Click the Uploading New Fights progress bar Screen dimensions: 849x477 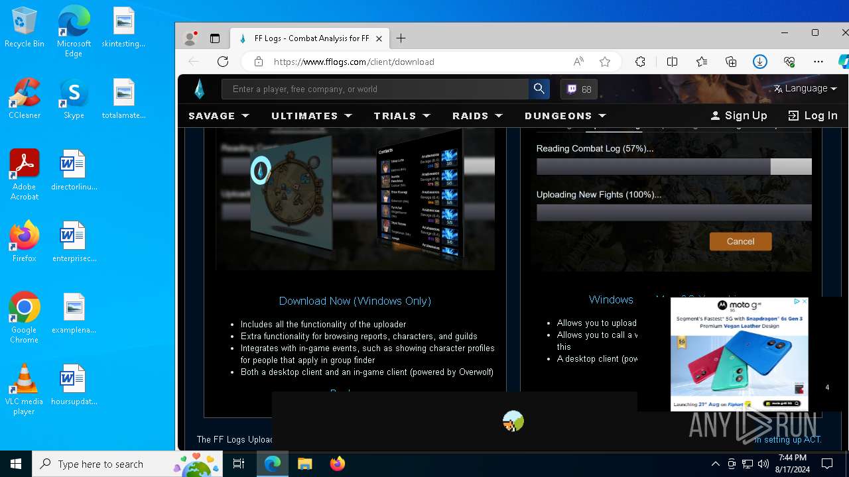pos(674,212)
